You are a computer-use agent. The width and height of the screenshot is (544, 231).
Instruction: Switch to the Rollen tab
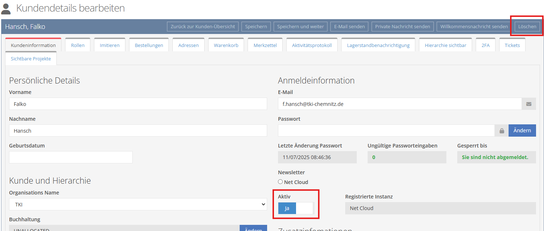(78, 45)
